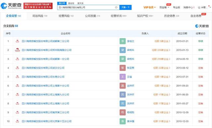212x128 pixels.
Task: Open the company logo of 上海第八分公司 row
Action: point(17,103)
